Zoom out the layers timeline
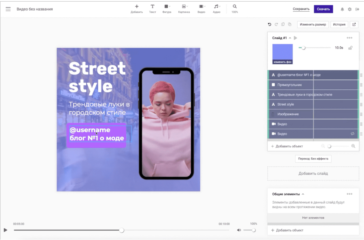Viewport: 364px width, 240px height. click(x=323, y=146)
